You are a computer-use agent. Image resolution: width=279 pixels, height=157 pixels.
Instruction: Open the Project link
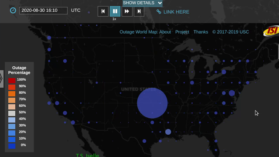(x=182, y=32)
